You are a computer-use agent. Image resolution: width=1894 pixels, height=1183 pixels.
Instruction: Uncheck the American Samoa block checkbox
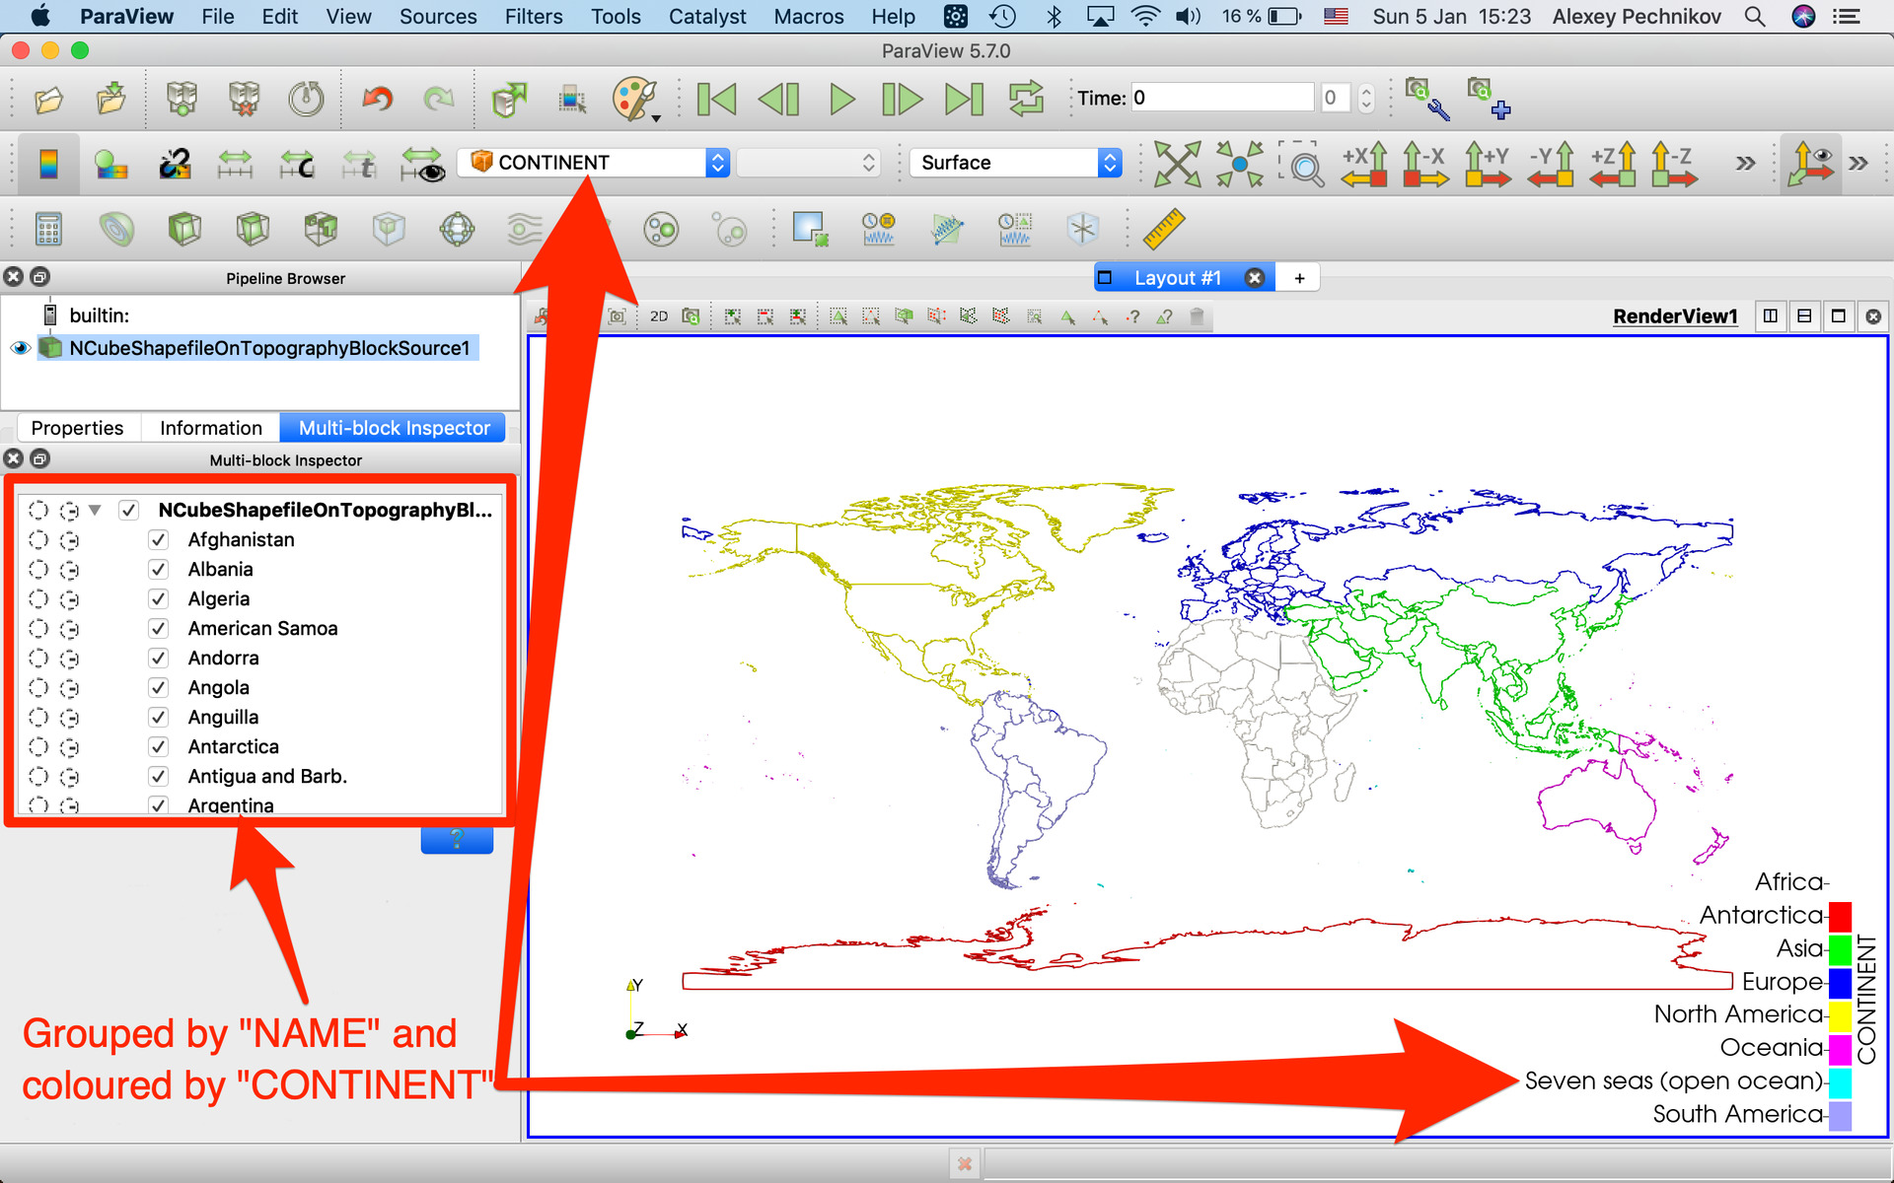pyautogui.click(x=158, y=628)
